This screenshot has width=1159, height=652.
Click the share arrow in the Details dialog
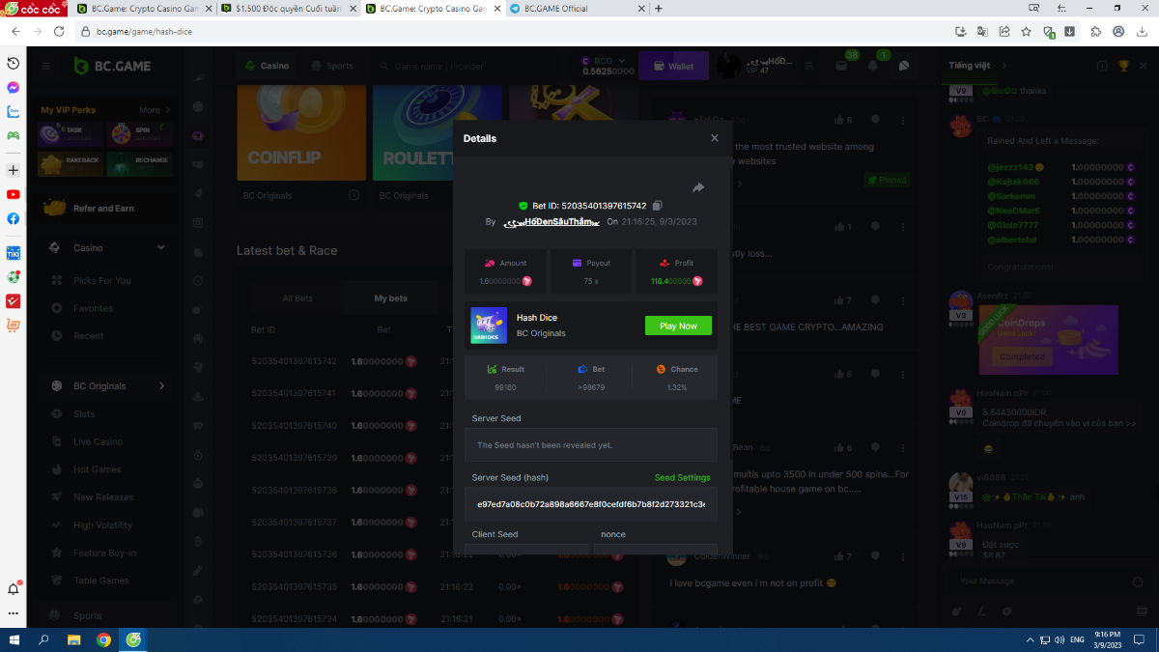698,187
